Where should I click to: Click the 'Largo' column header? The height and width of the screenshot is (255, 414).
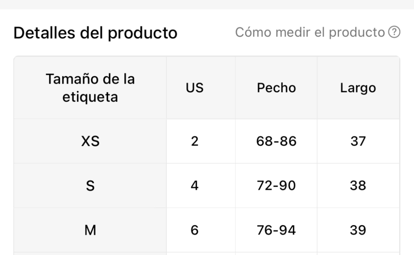coord(358,88)
